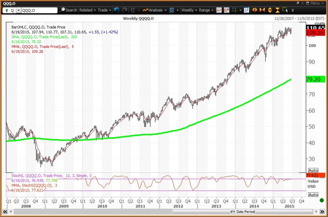Toggle Auto scaling on the price axis
The width and height of the screenshot is (328, 217).
313,170
